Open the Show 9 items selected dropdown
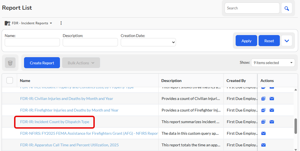Image resolution: width=300 pixels, height=151 pixels. pos(273,63)
